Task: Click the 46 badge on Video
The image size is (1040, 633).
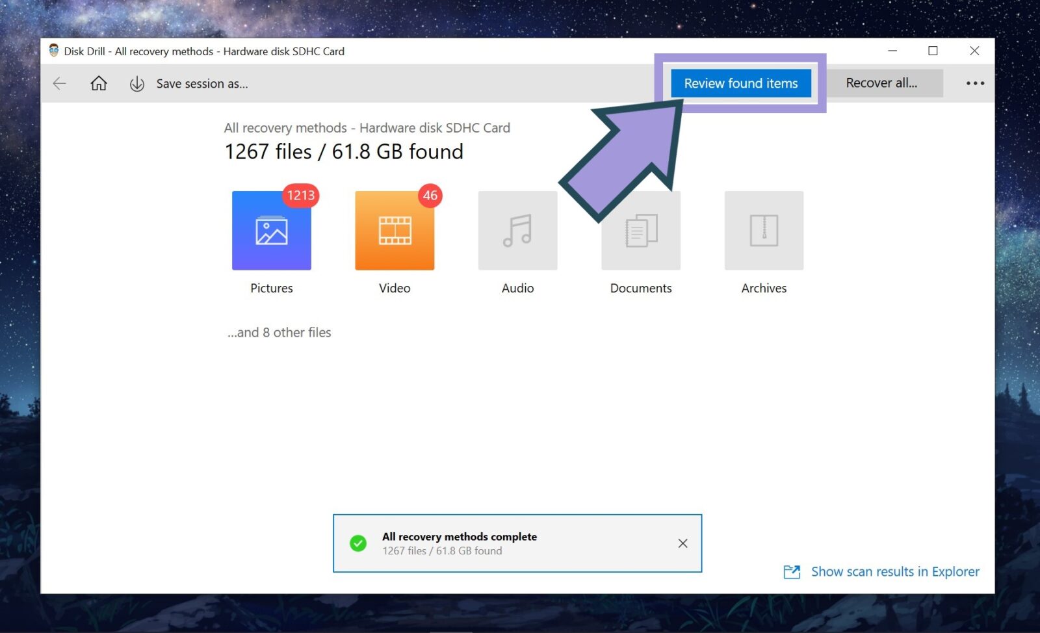Action: 430,196
